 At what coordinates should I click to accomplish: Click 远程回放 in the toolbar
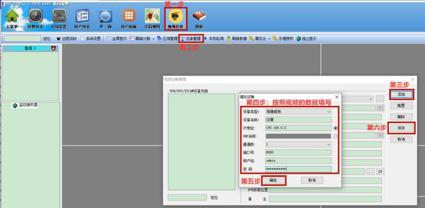point(67,39)
